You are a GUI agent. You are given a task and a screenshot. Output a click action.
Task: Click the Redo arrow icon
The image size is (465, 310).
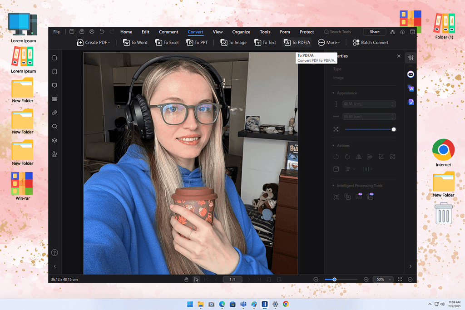click(112, 31)
